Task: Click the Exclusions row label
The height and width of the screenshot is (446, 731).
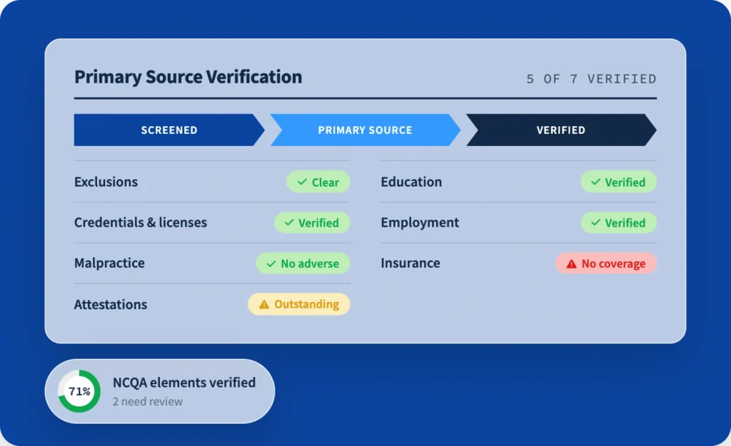Action: coord(106,182)
